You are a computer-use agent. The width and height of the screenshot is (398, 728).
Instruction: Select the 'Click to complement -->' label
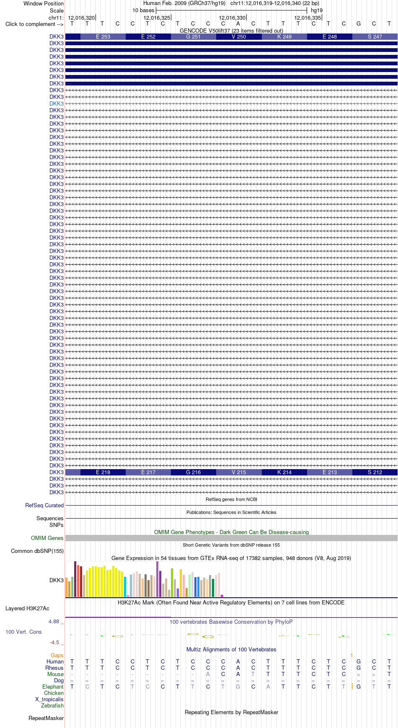[x=34, y=24]
